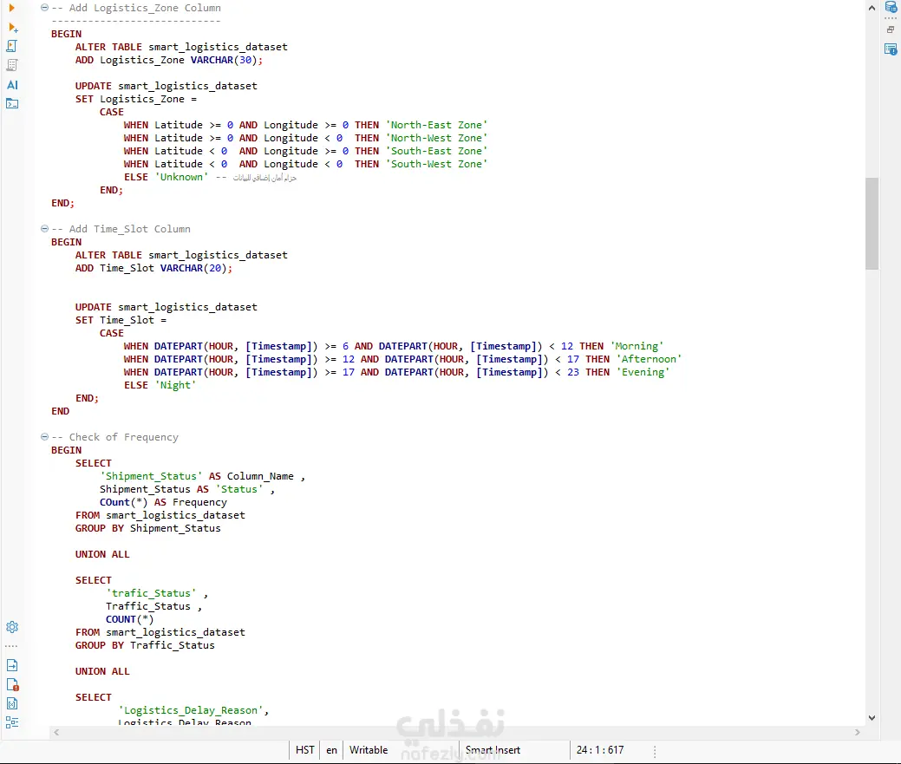Click the first 'UNION ALL' keyword
The width and height of the screenshot is (901, 764).
click(102, 554)
